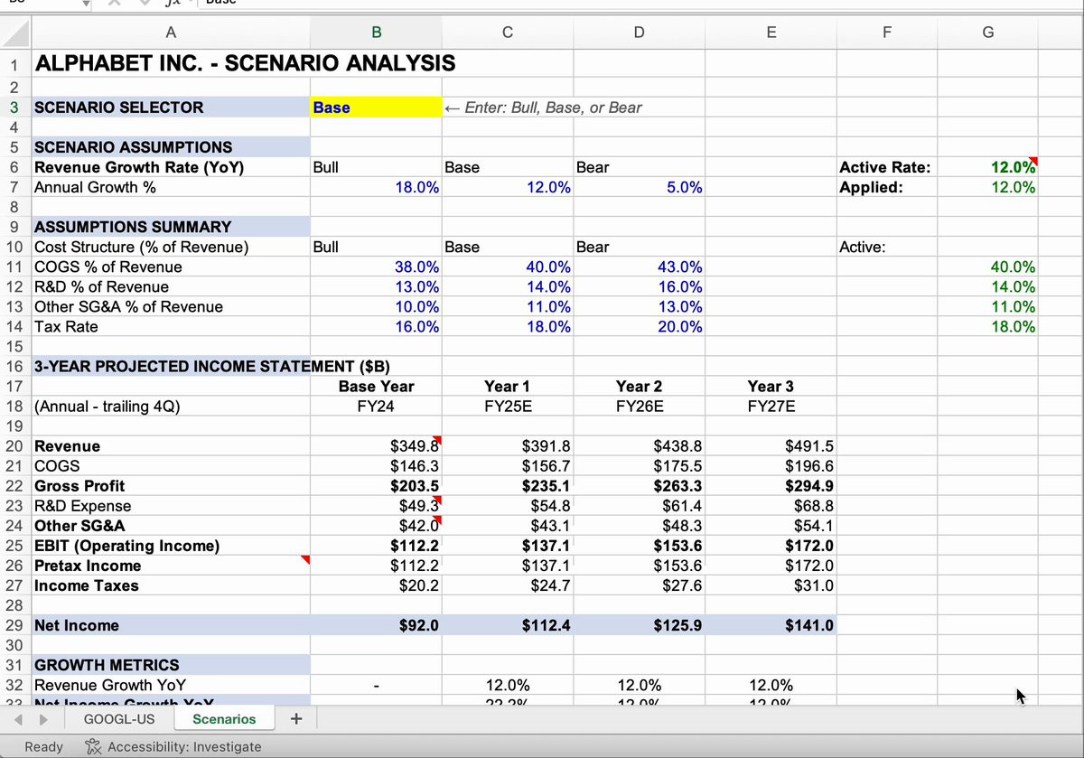Select the Bear COGS 43.0% cell
The height and width of the screenshot is (758, 1084).
(640, 267)
